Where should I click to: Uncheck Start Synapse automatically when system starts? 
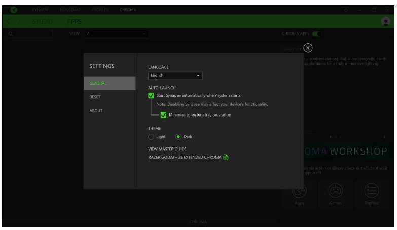151,95
